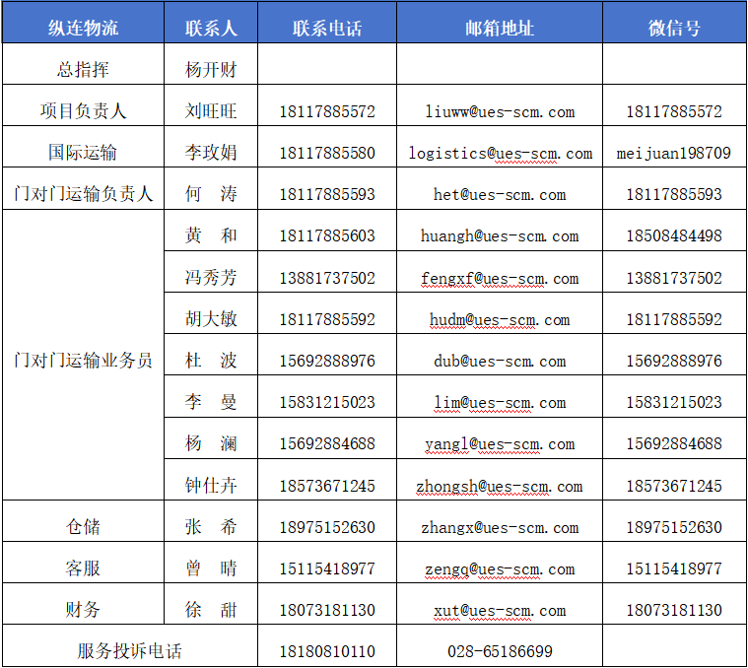This screenshot has height=668, width=748.
Task: Select the zengq@ues-scm.com email
Action: [500, 568]
